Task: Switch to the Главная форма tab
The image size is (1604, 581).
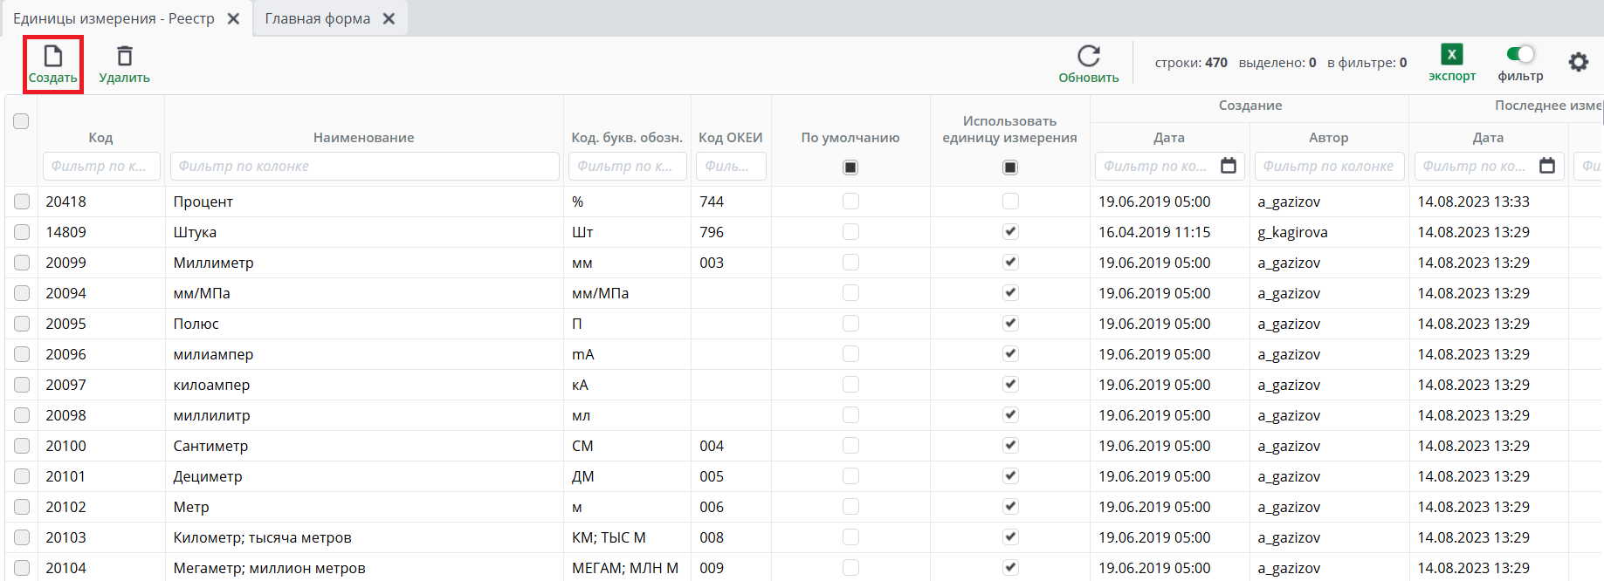Action: pos(318,18)
